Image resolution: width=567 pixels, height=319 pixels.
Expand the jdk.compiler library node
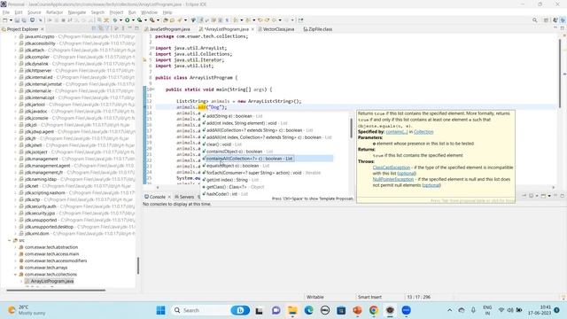coord(15,57)
